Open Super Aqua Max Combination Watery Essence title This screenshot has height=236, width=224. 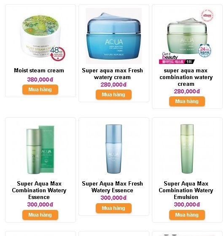tap(39, 190)
